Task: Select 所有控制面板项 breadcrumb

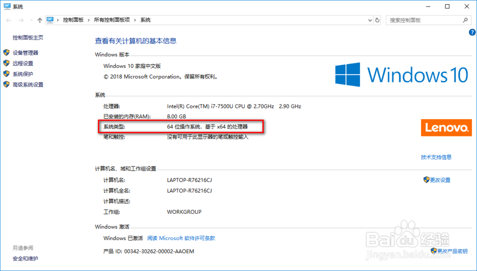Action: tap(112, 20)
